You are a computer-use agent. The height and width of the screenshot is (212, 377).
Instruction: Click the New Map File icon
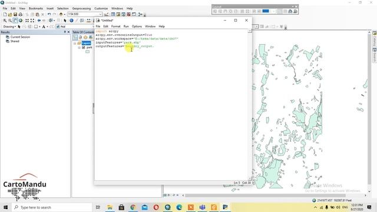[5, 14]
